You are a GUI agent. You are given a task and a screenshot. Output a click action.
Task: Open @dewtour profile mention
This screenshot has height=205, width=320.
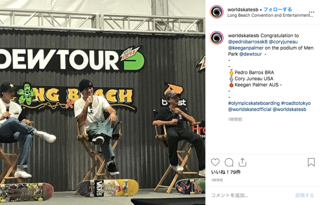click(x=250, y=54)
